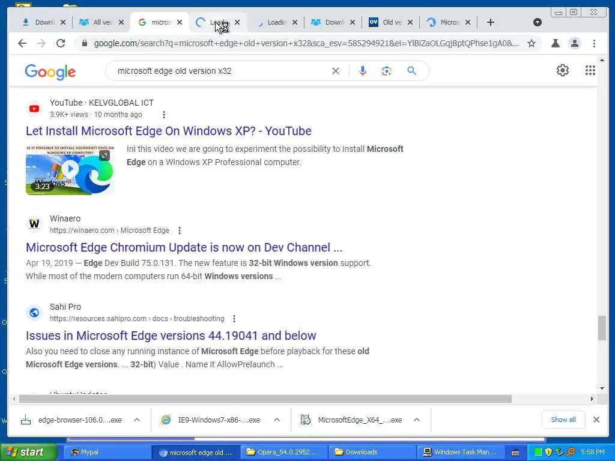Open a new browser tab
Screen dimensions: 615x461
point(490,22)
